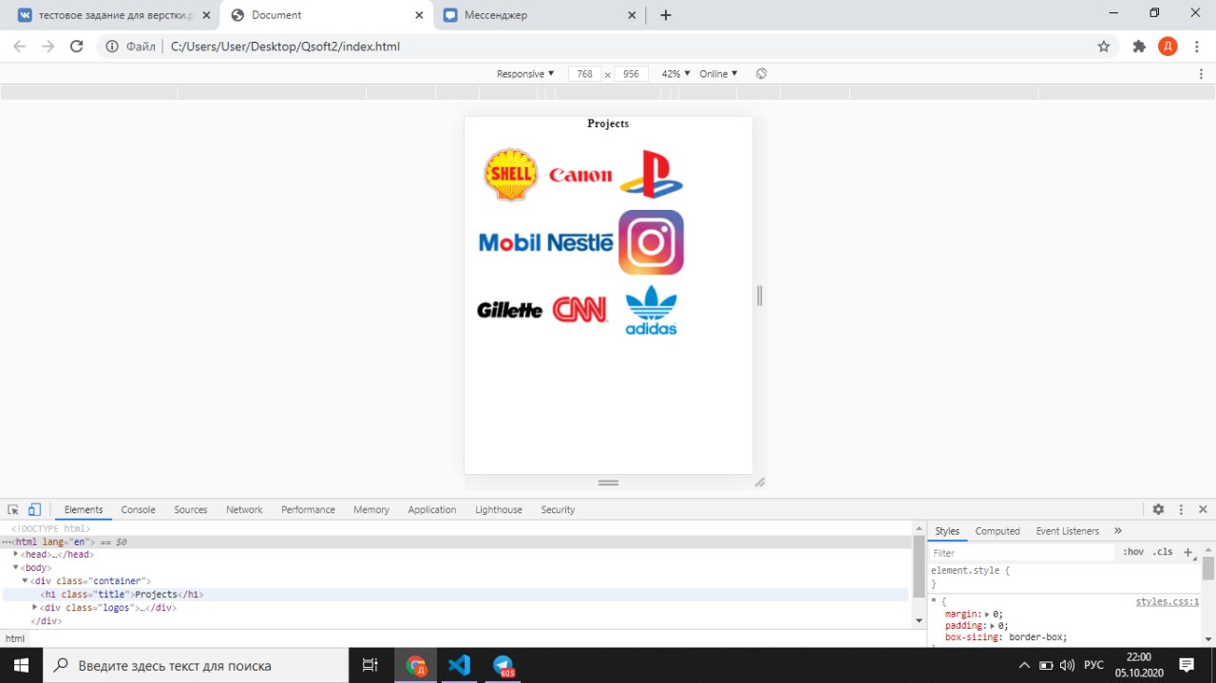Open the Computed styles tab
This screenshot has height=683, width=1216.
[997, 531]
